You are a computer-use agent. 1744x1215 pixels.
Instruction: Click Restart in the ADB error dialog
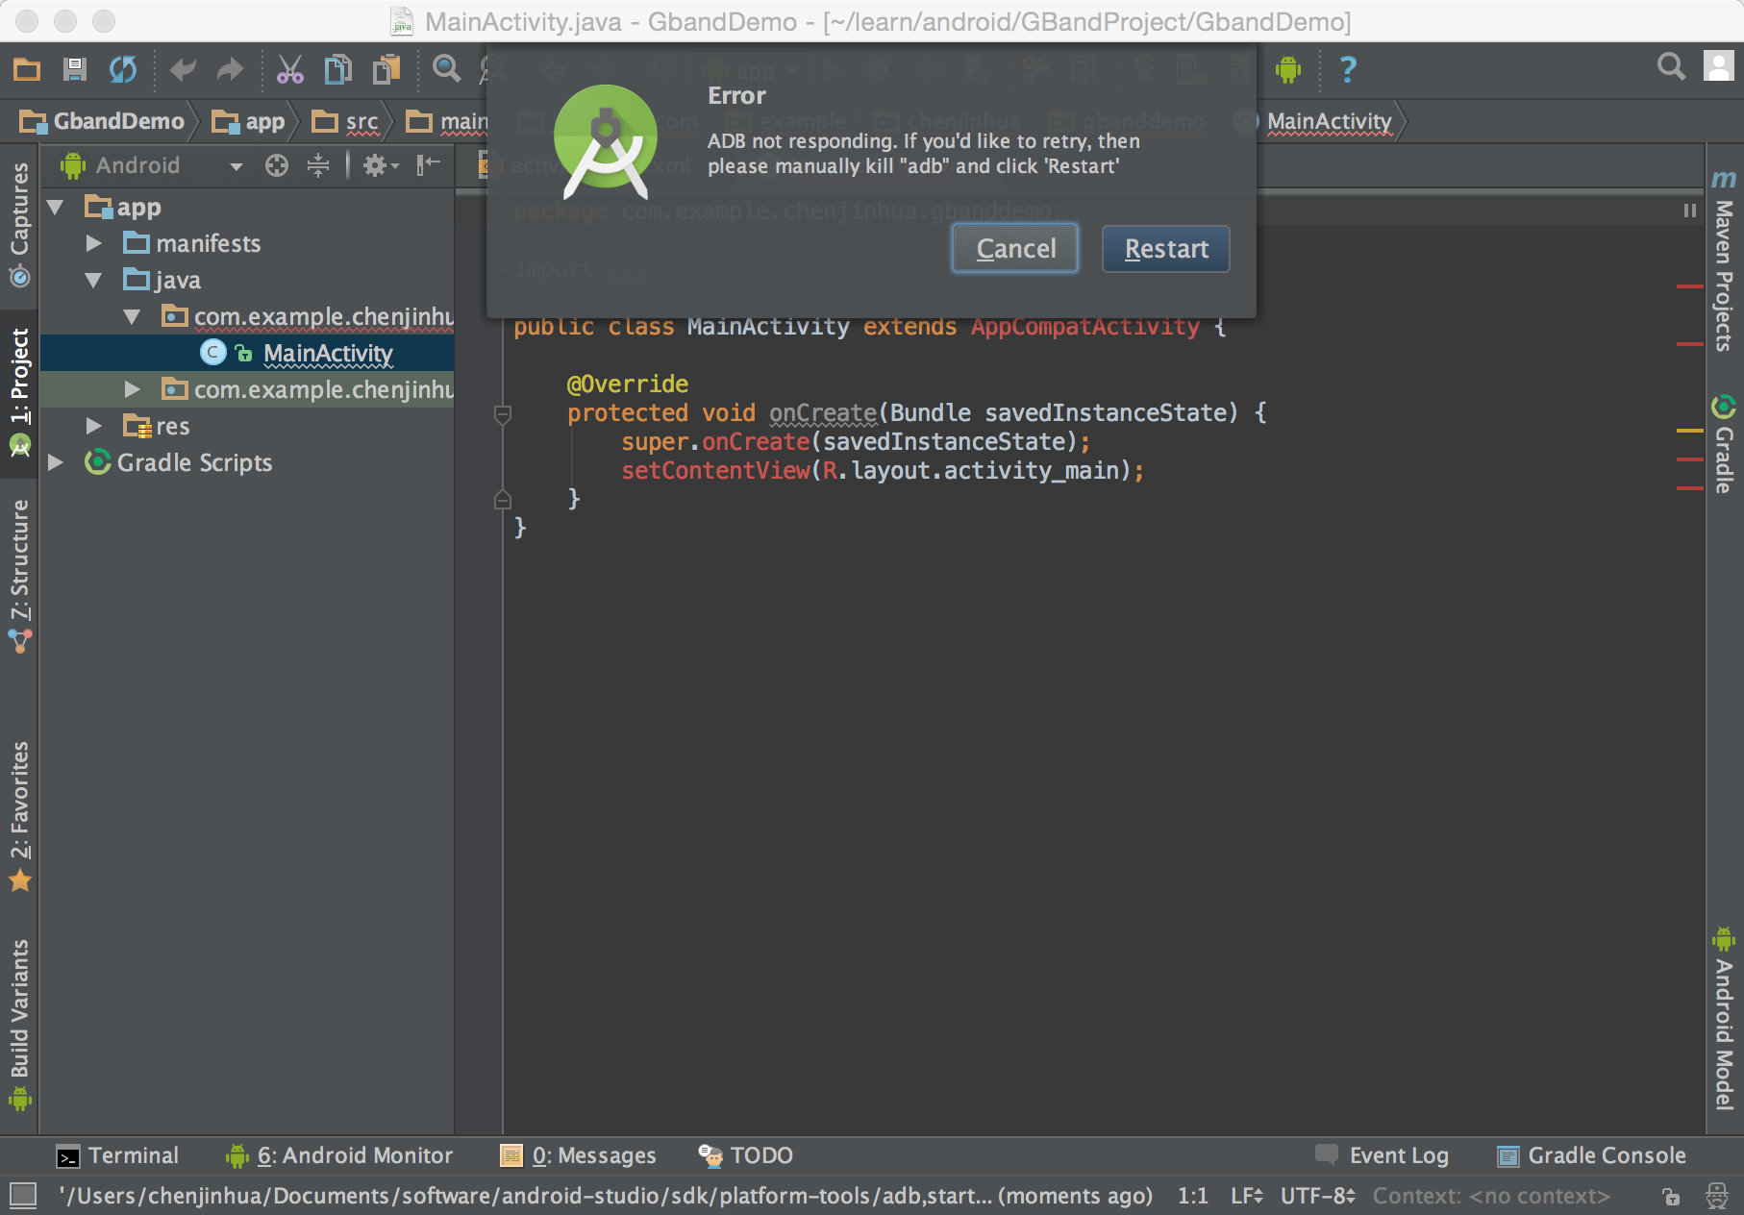[1166, 249]
